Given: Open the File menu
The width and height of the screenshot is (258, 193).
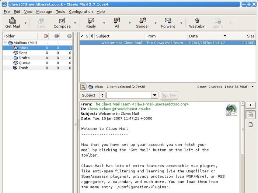Looking at the screenshot, I should (7, 12).
